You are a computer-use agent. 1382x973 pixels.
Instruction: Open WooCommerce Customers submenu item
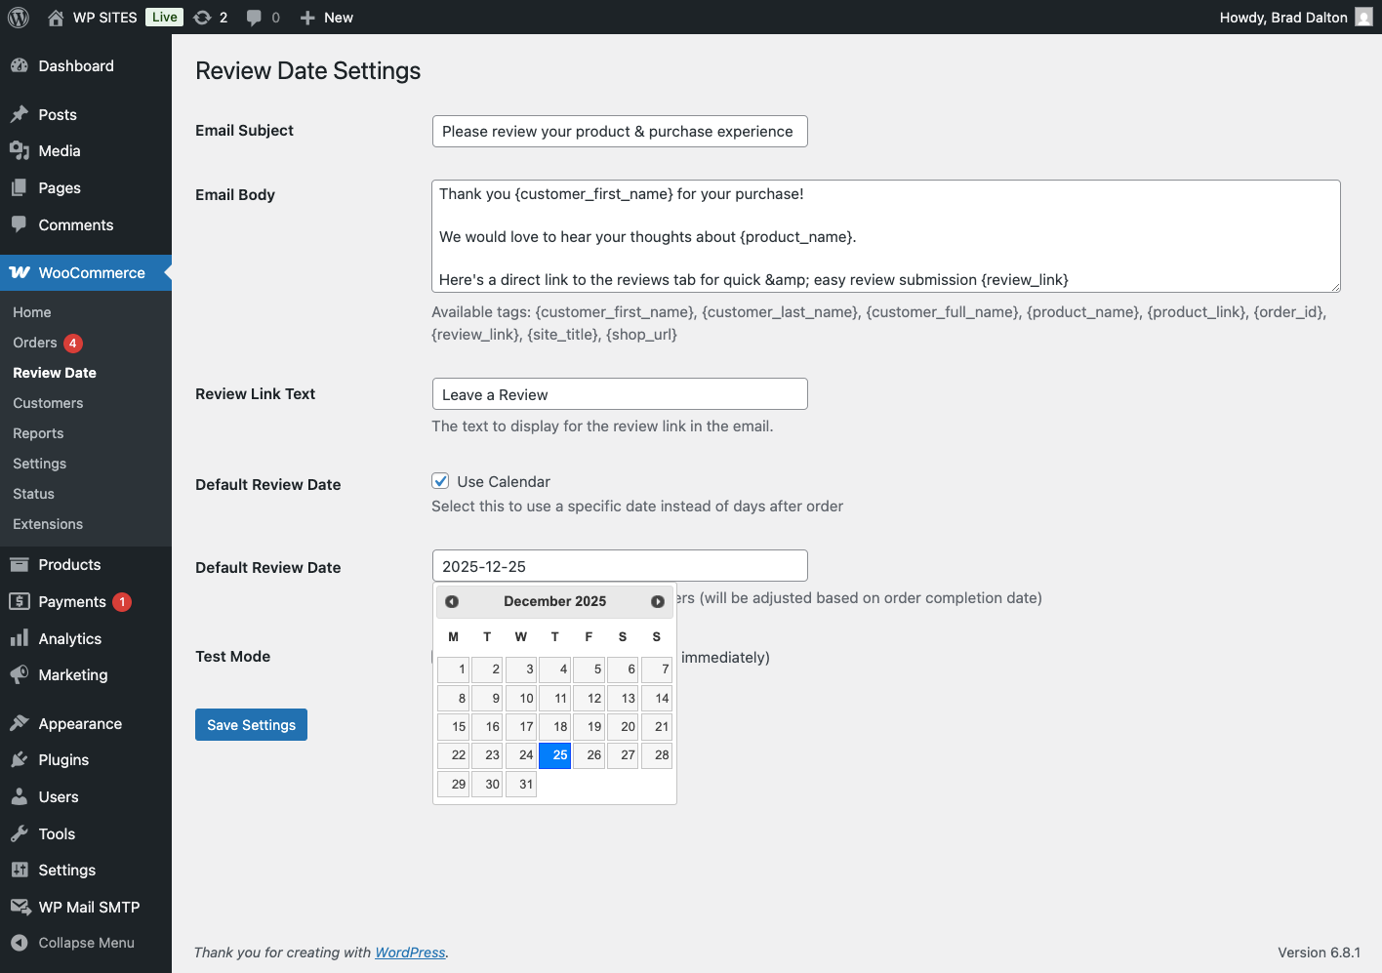pos(48,403)
